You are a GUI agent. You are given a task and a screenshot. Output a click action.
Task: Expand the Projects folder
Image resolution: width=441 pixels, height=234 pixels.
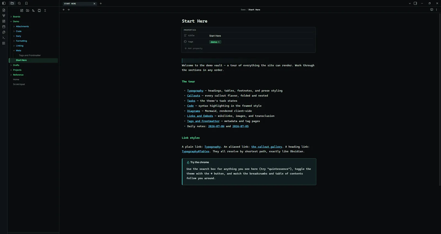(x=17, y=70)
